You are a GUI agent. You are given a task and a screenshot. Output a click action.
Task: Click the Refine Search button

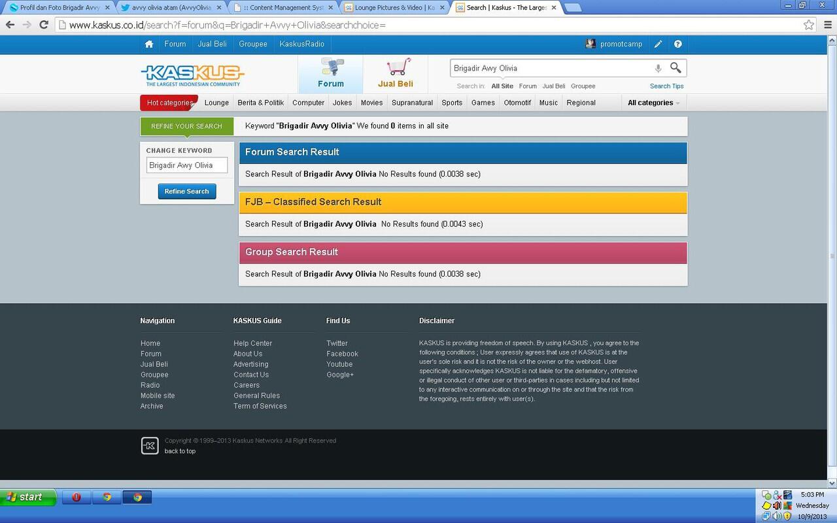tap(187, 192)
